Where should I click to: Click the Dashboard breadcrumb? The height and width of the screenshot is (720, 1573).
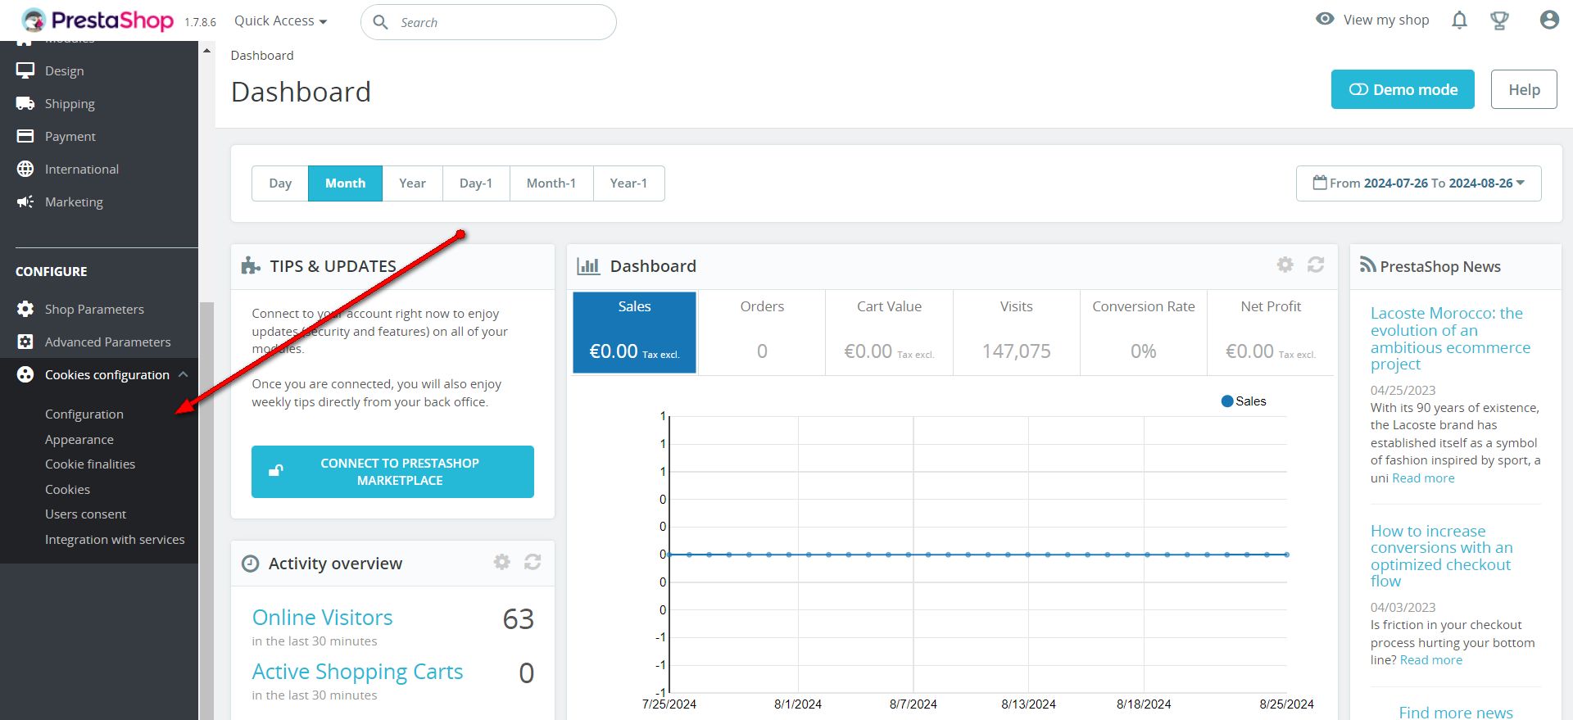coord(262,56)
